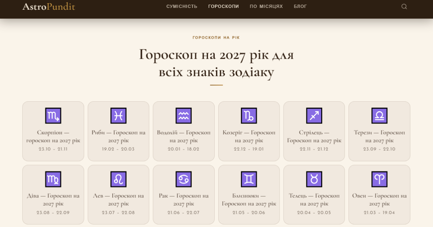Click the Aries ram symbol icon

(x=379, y=179)
